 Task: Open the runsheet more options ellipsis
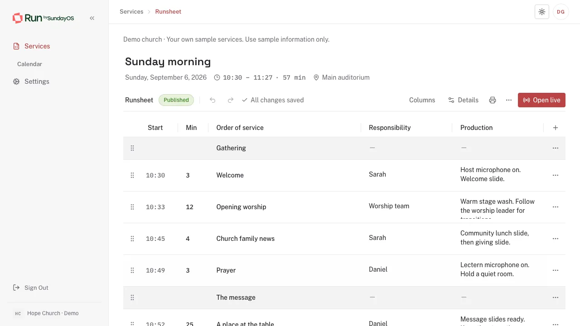509,100
